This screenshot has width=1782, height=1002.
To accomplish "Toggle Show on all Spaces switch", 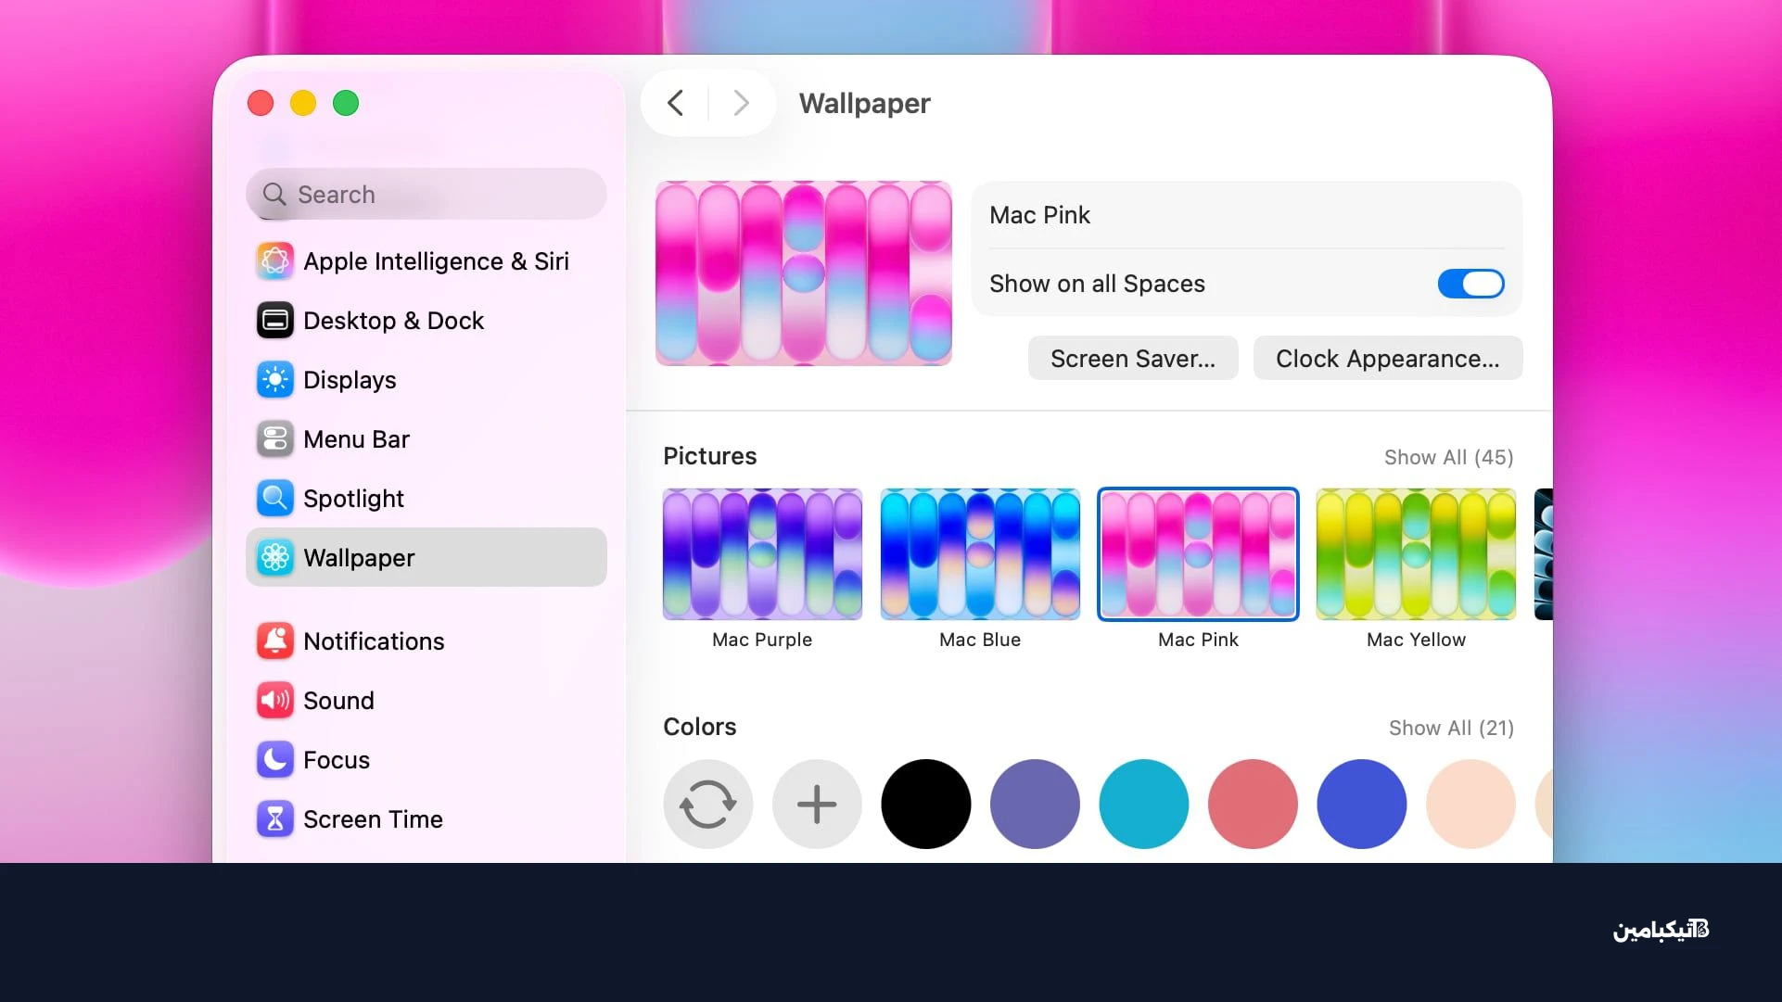I will (1470, 284).
